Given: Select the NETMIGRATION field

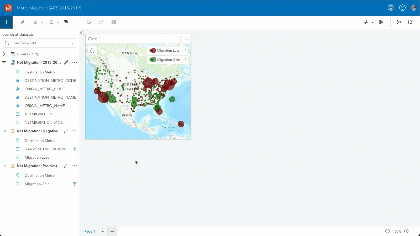Looking at the screenshot, I should 38,114.
